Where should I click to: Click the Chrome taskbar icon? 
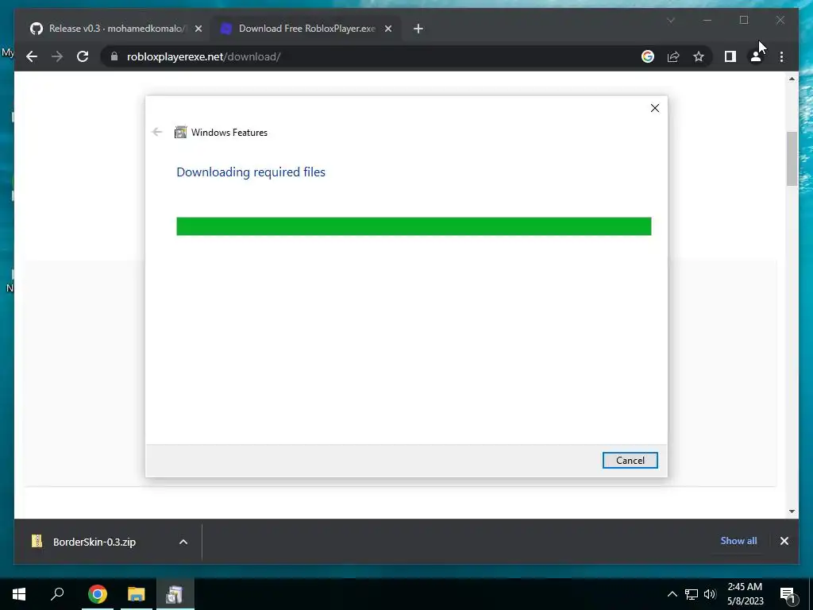(x=98, y=594)
